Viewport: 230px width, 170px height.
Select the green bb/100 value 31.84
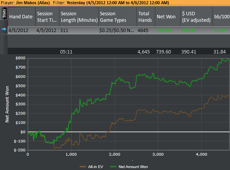tap(220, 31)
